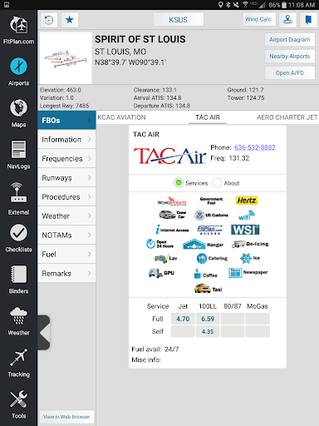319x426 pixels.
Task: Tap the Full Jet fuel price 4.70
Action: [x=183, y=319]
